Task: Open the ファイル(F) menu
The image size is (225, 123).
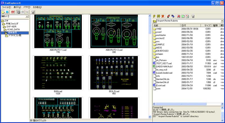Action: (x=6, y=7)
